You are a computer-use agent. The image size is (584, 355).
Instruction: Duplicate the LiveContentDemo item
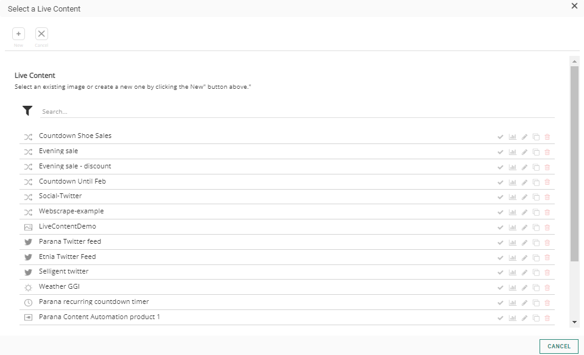(x=536, y=227)
